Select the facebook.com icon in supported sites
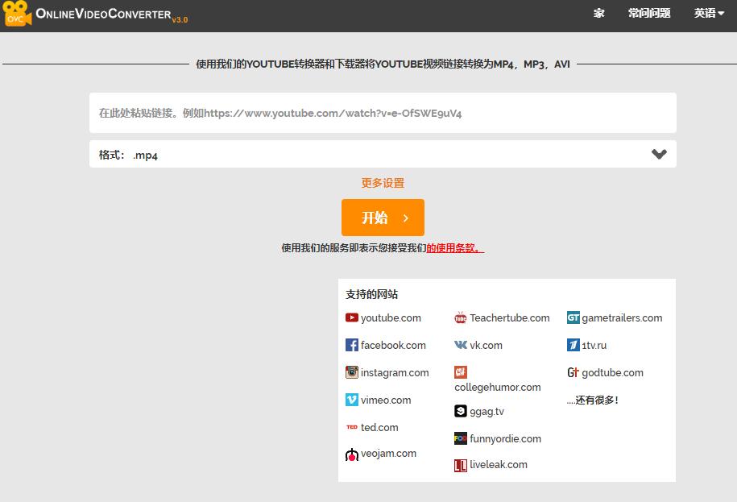The height and width of the screenshot is (502, 737). click(x=352, y=345)
